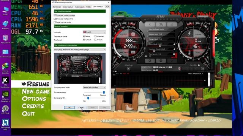
Task: Click the lightning bolt voltage icon in Afterburner
Action: [x=189, y=34]
